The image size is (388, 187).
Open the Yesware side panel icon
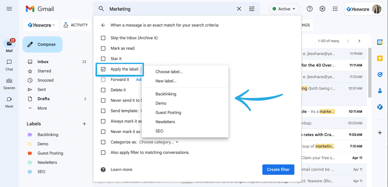380,107
